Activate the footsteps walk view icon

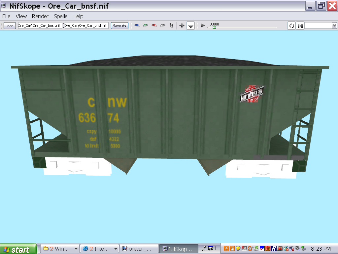171,25
